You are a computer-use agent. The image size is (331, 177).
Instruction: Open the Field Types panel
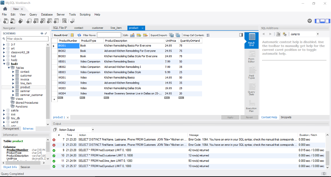pos(251,73)
